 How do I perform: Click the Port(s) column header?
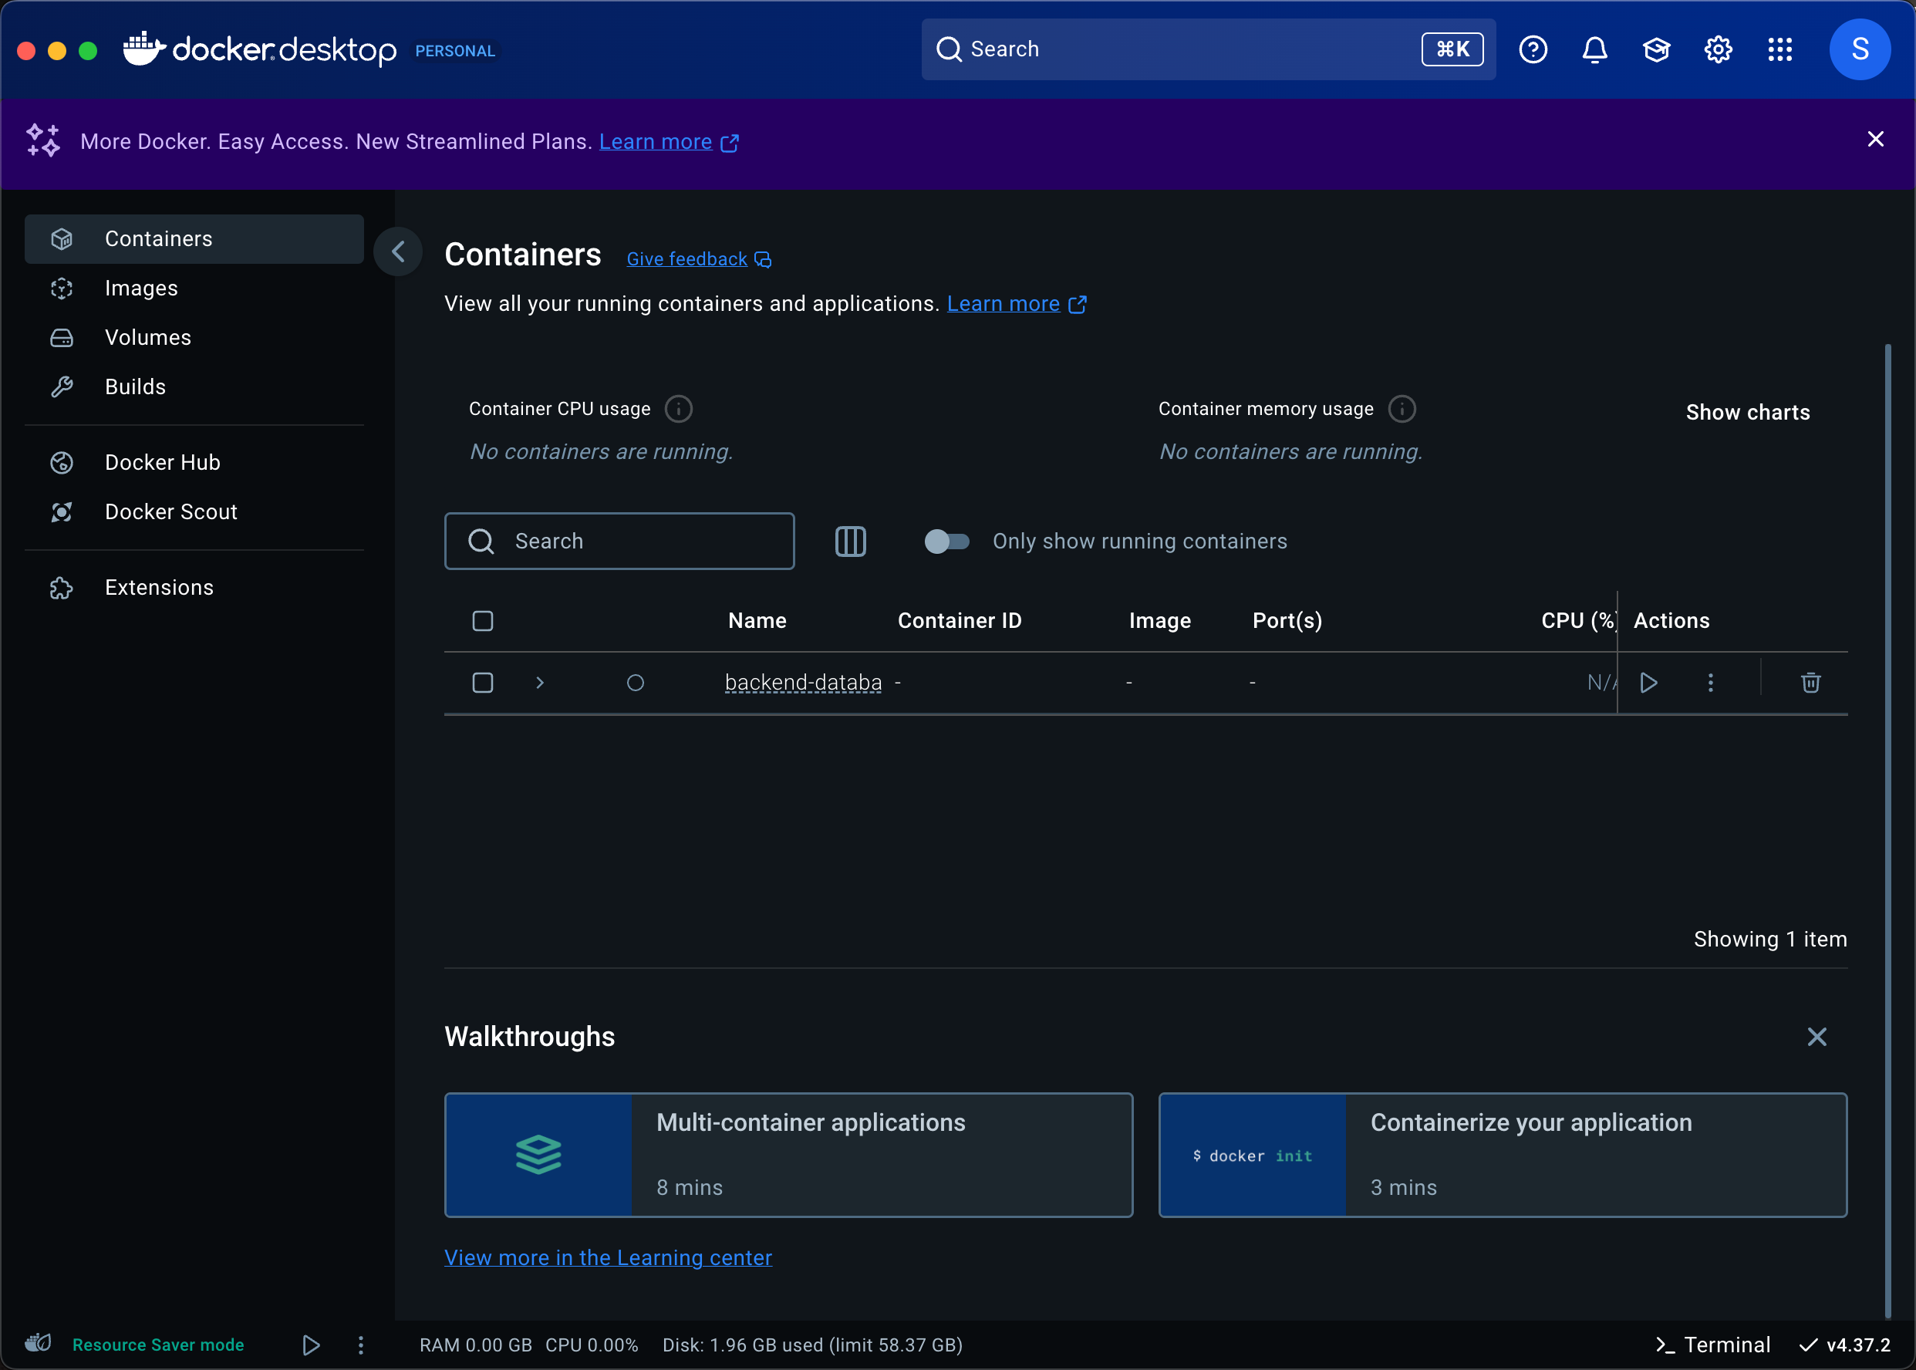1287,621
